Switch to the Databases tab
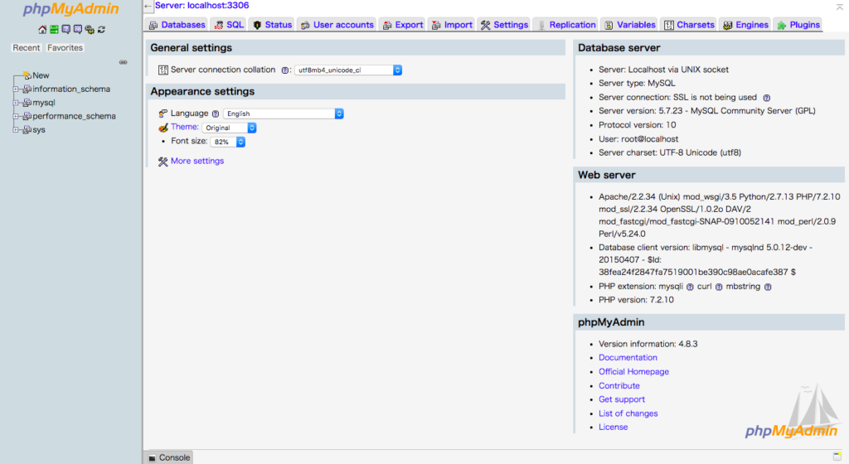Viewport: 849px width, 464px height. [177, 25]
